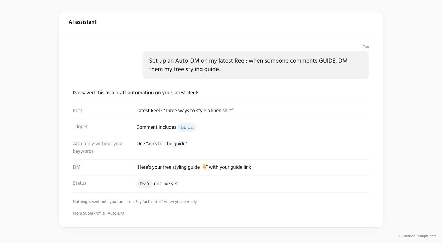Click "I've saved this as a draft automation" text

[135, 93]
